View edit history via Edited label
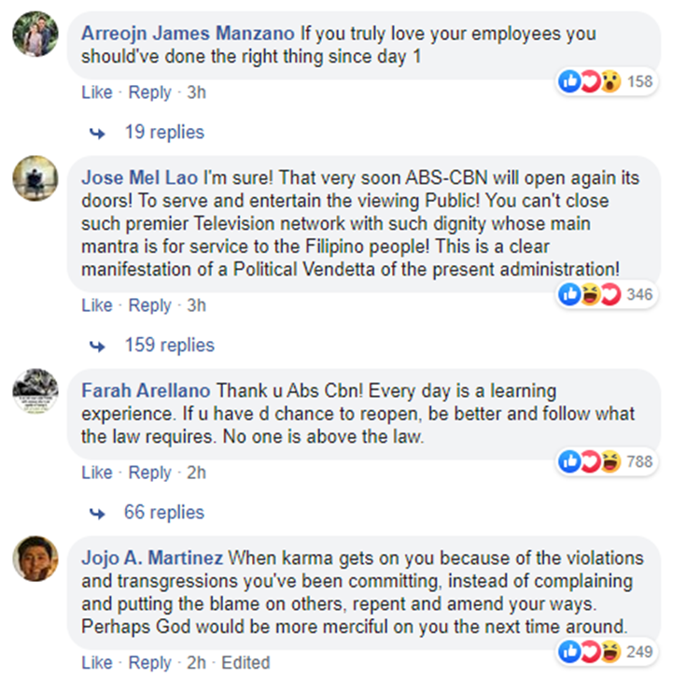Screen dimensions: 700x679 pos(245,663)
